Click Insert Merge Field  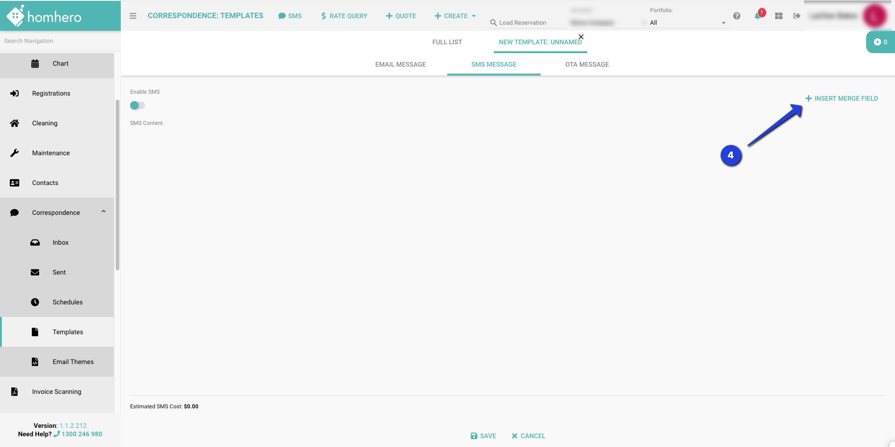[841, 98]
